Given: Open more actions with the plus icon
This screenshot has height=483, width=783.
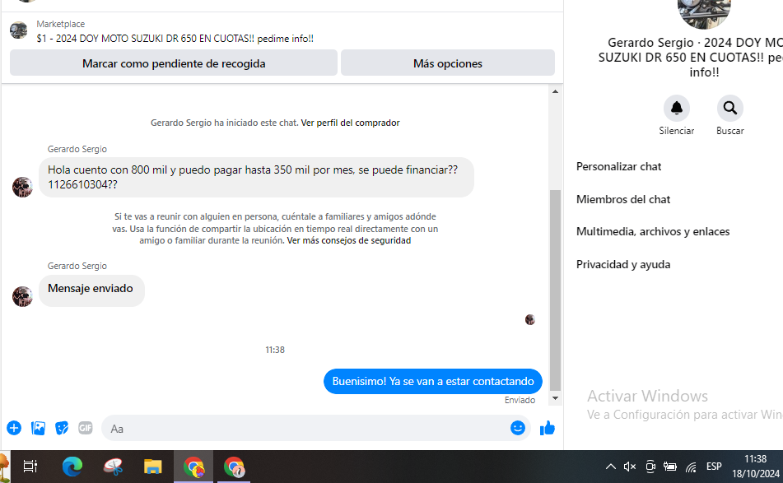Looking at the screenshot, I should [x=14, y=428].
